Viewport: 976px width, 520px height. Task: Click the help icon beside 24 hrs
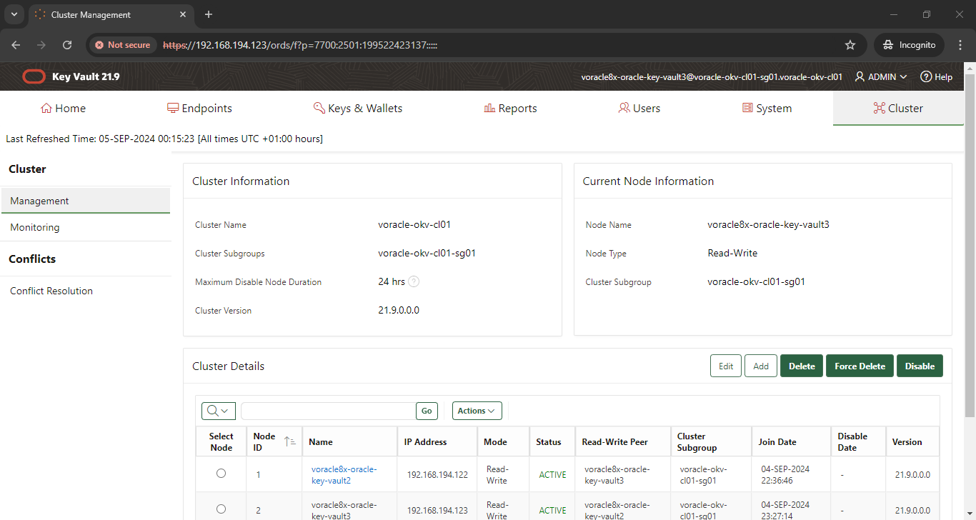pos(414,281)
